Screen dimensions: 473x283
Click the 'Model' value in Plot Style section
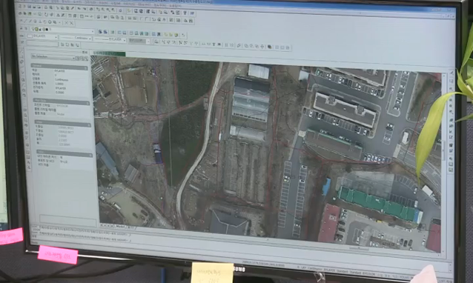click(x=61, y=114)
